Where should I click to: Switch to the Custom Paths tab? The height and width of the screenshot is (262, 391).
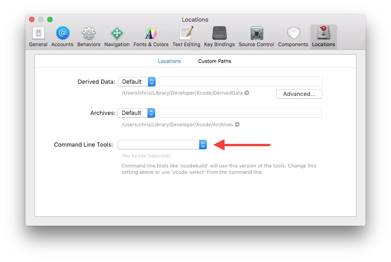coord(215,61)
